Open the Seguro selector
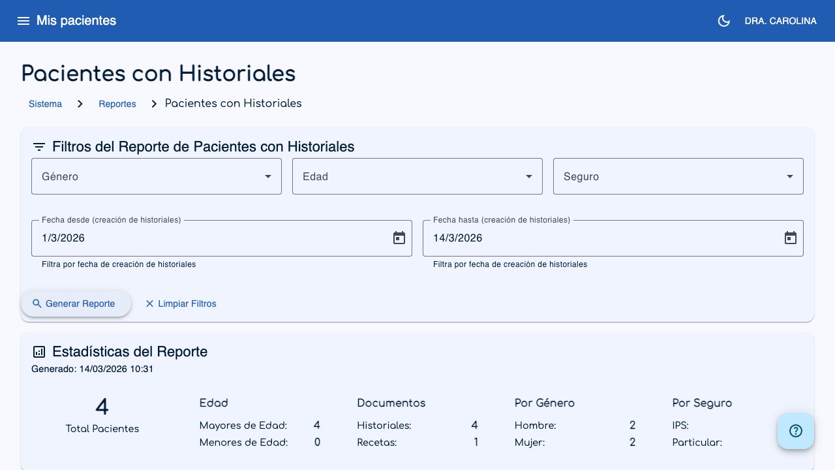This screenshot has width=835, height=470. coord(678,176)
